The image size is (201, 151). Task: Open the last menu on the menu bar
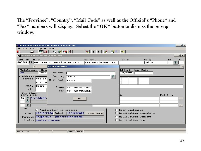[52, 49]
